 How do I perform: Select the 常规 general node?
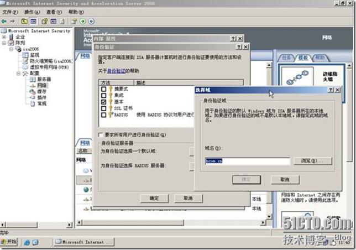click(42, 103)
